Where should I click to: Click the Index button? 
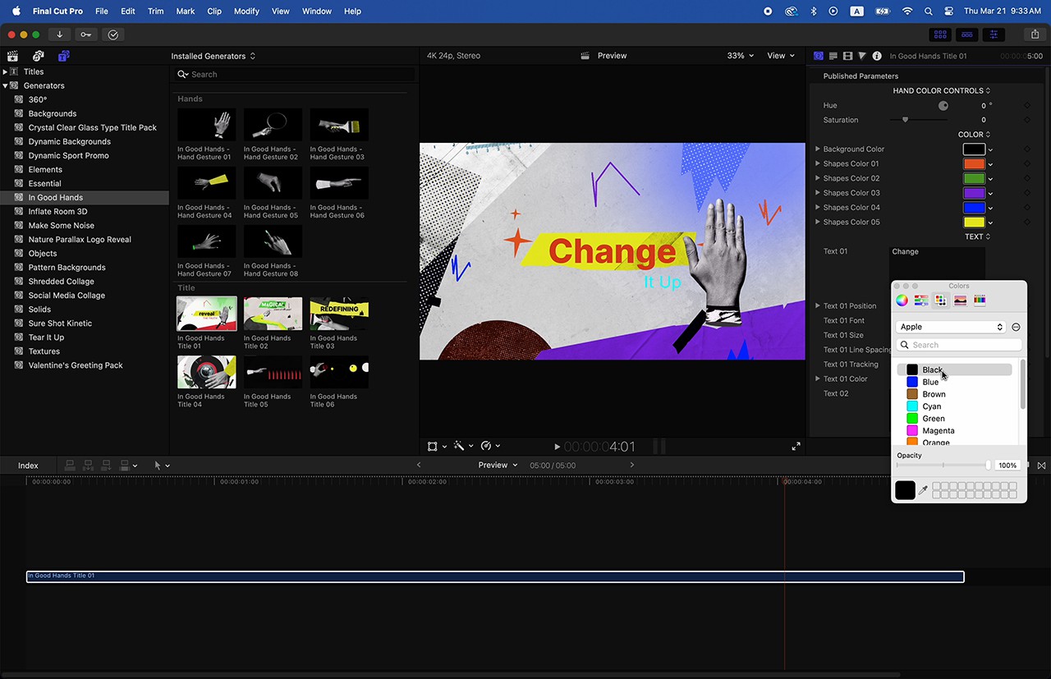[29, 466]
